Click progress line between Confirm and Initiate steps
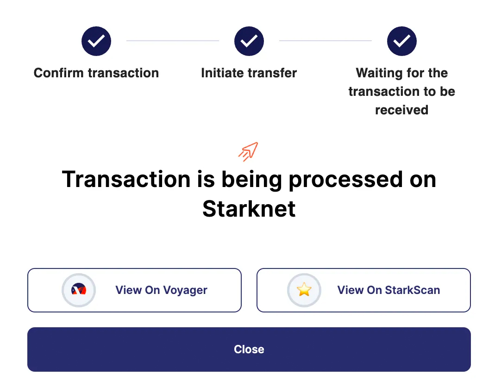This screenshot has height=387, width=501. coord(173,41)
